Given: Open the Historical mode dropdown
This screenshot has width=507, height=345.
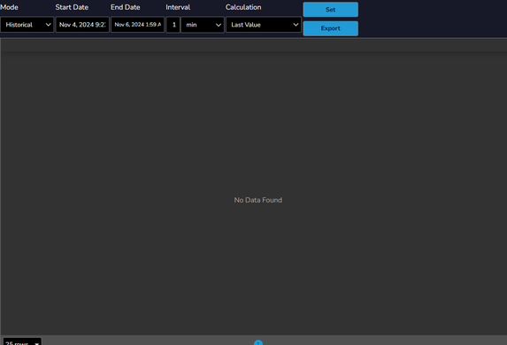Looking at the screenshot, I should (27, 25).
